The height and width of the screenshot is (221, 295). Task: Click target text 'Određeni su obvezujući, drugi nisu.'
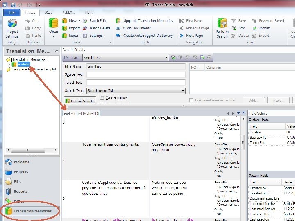click(x=173, y=147)
